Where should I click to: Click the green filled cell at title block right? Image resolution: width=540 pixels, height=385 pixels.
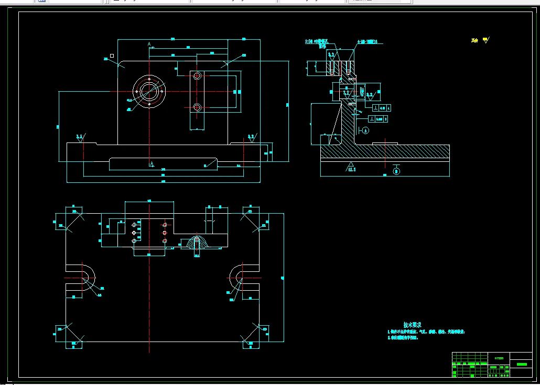click(522, 365)
